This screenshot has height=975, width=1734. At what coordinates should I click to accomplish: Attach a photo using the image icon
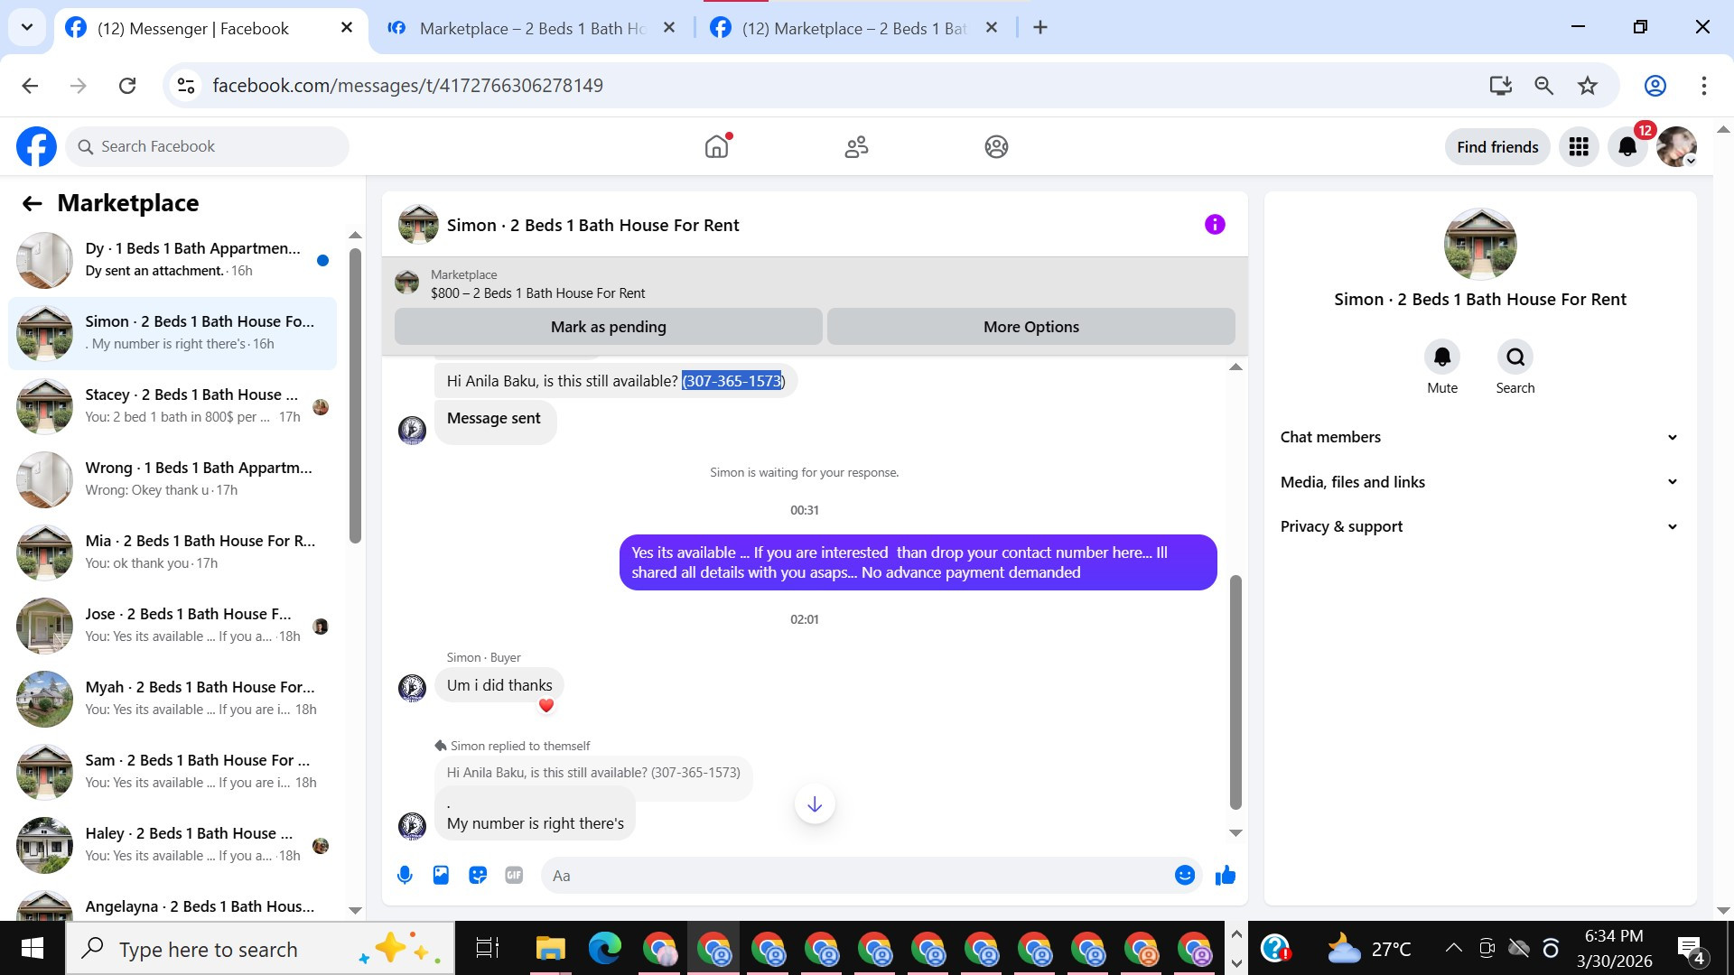(x=441, y=875)
